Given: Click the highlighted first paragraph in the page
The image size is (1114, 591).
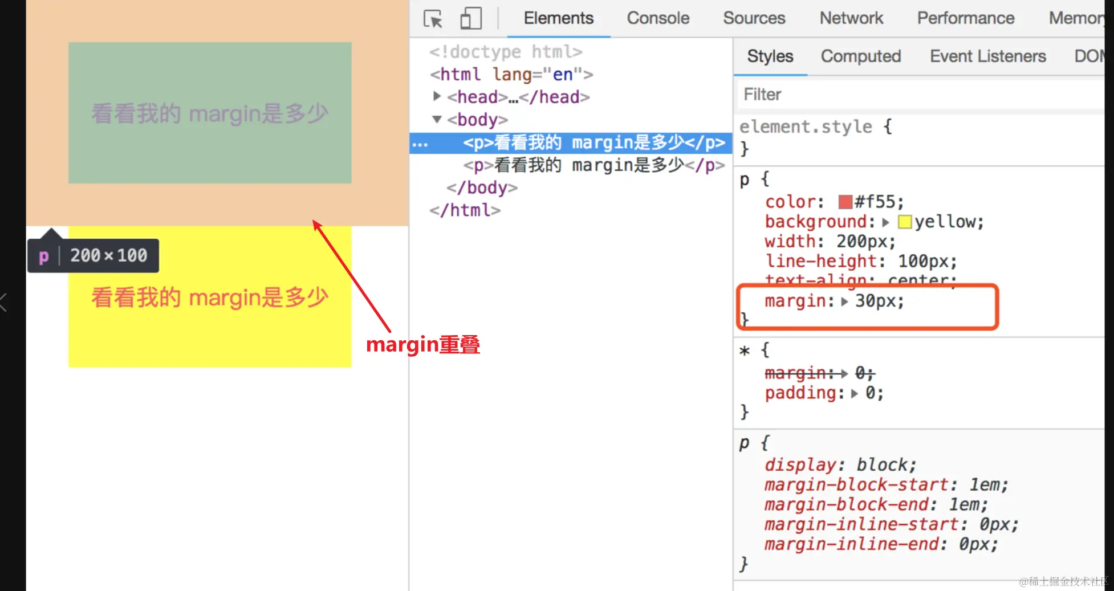Looking at the screenshot, I should pos(210,113).
